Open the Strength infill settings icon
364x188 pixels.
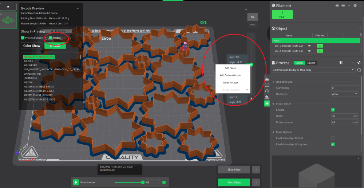(267, 85)
